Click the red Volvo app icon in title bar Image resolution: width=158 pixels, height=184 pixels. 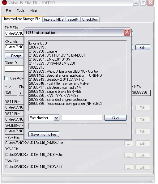[5, 2]
